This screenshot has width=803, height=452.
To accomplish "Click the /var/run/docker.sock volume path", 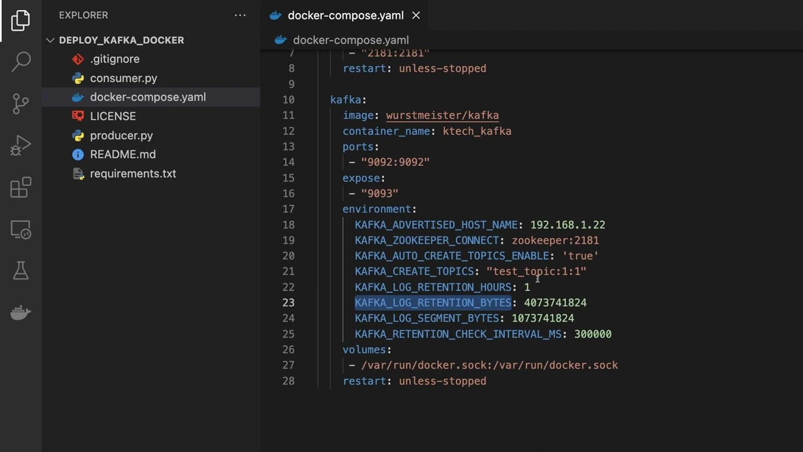I will [489, 365].
